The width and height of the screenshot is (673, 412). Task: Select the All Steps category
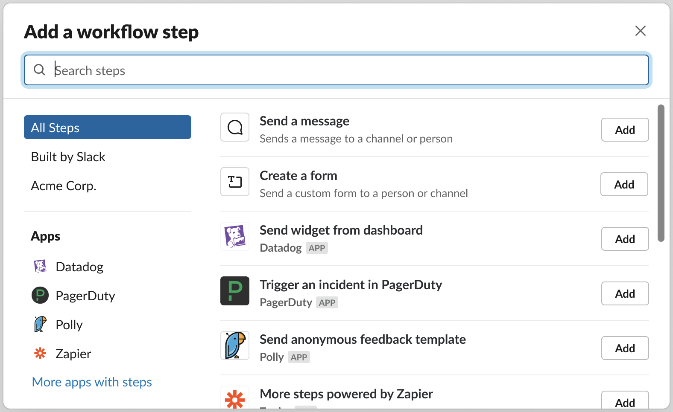click(107, 127)
